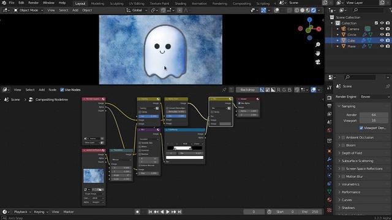Click the Viewport samples value field
Screen dimensions: 392x220
(x=374, y=120)
